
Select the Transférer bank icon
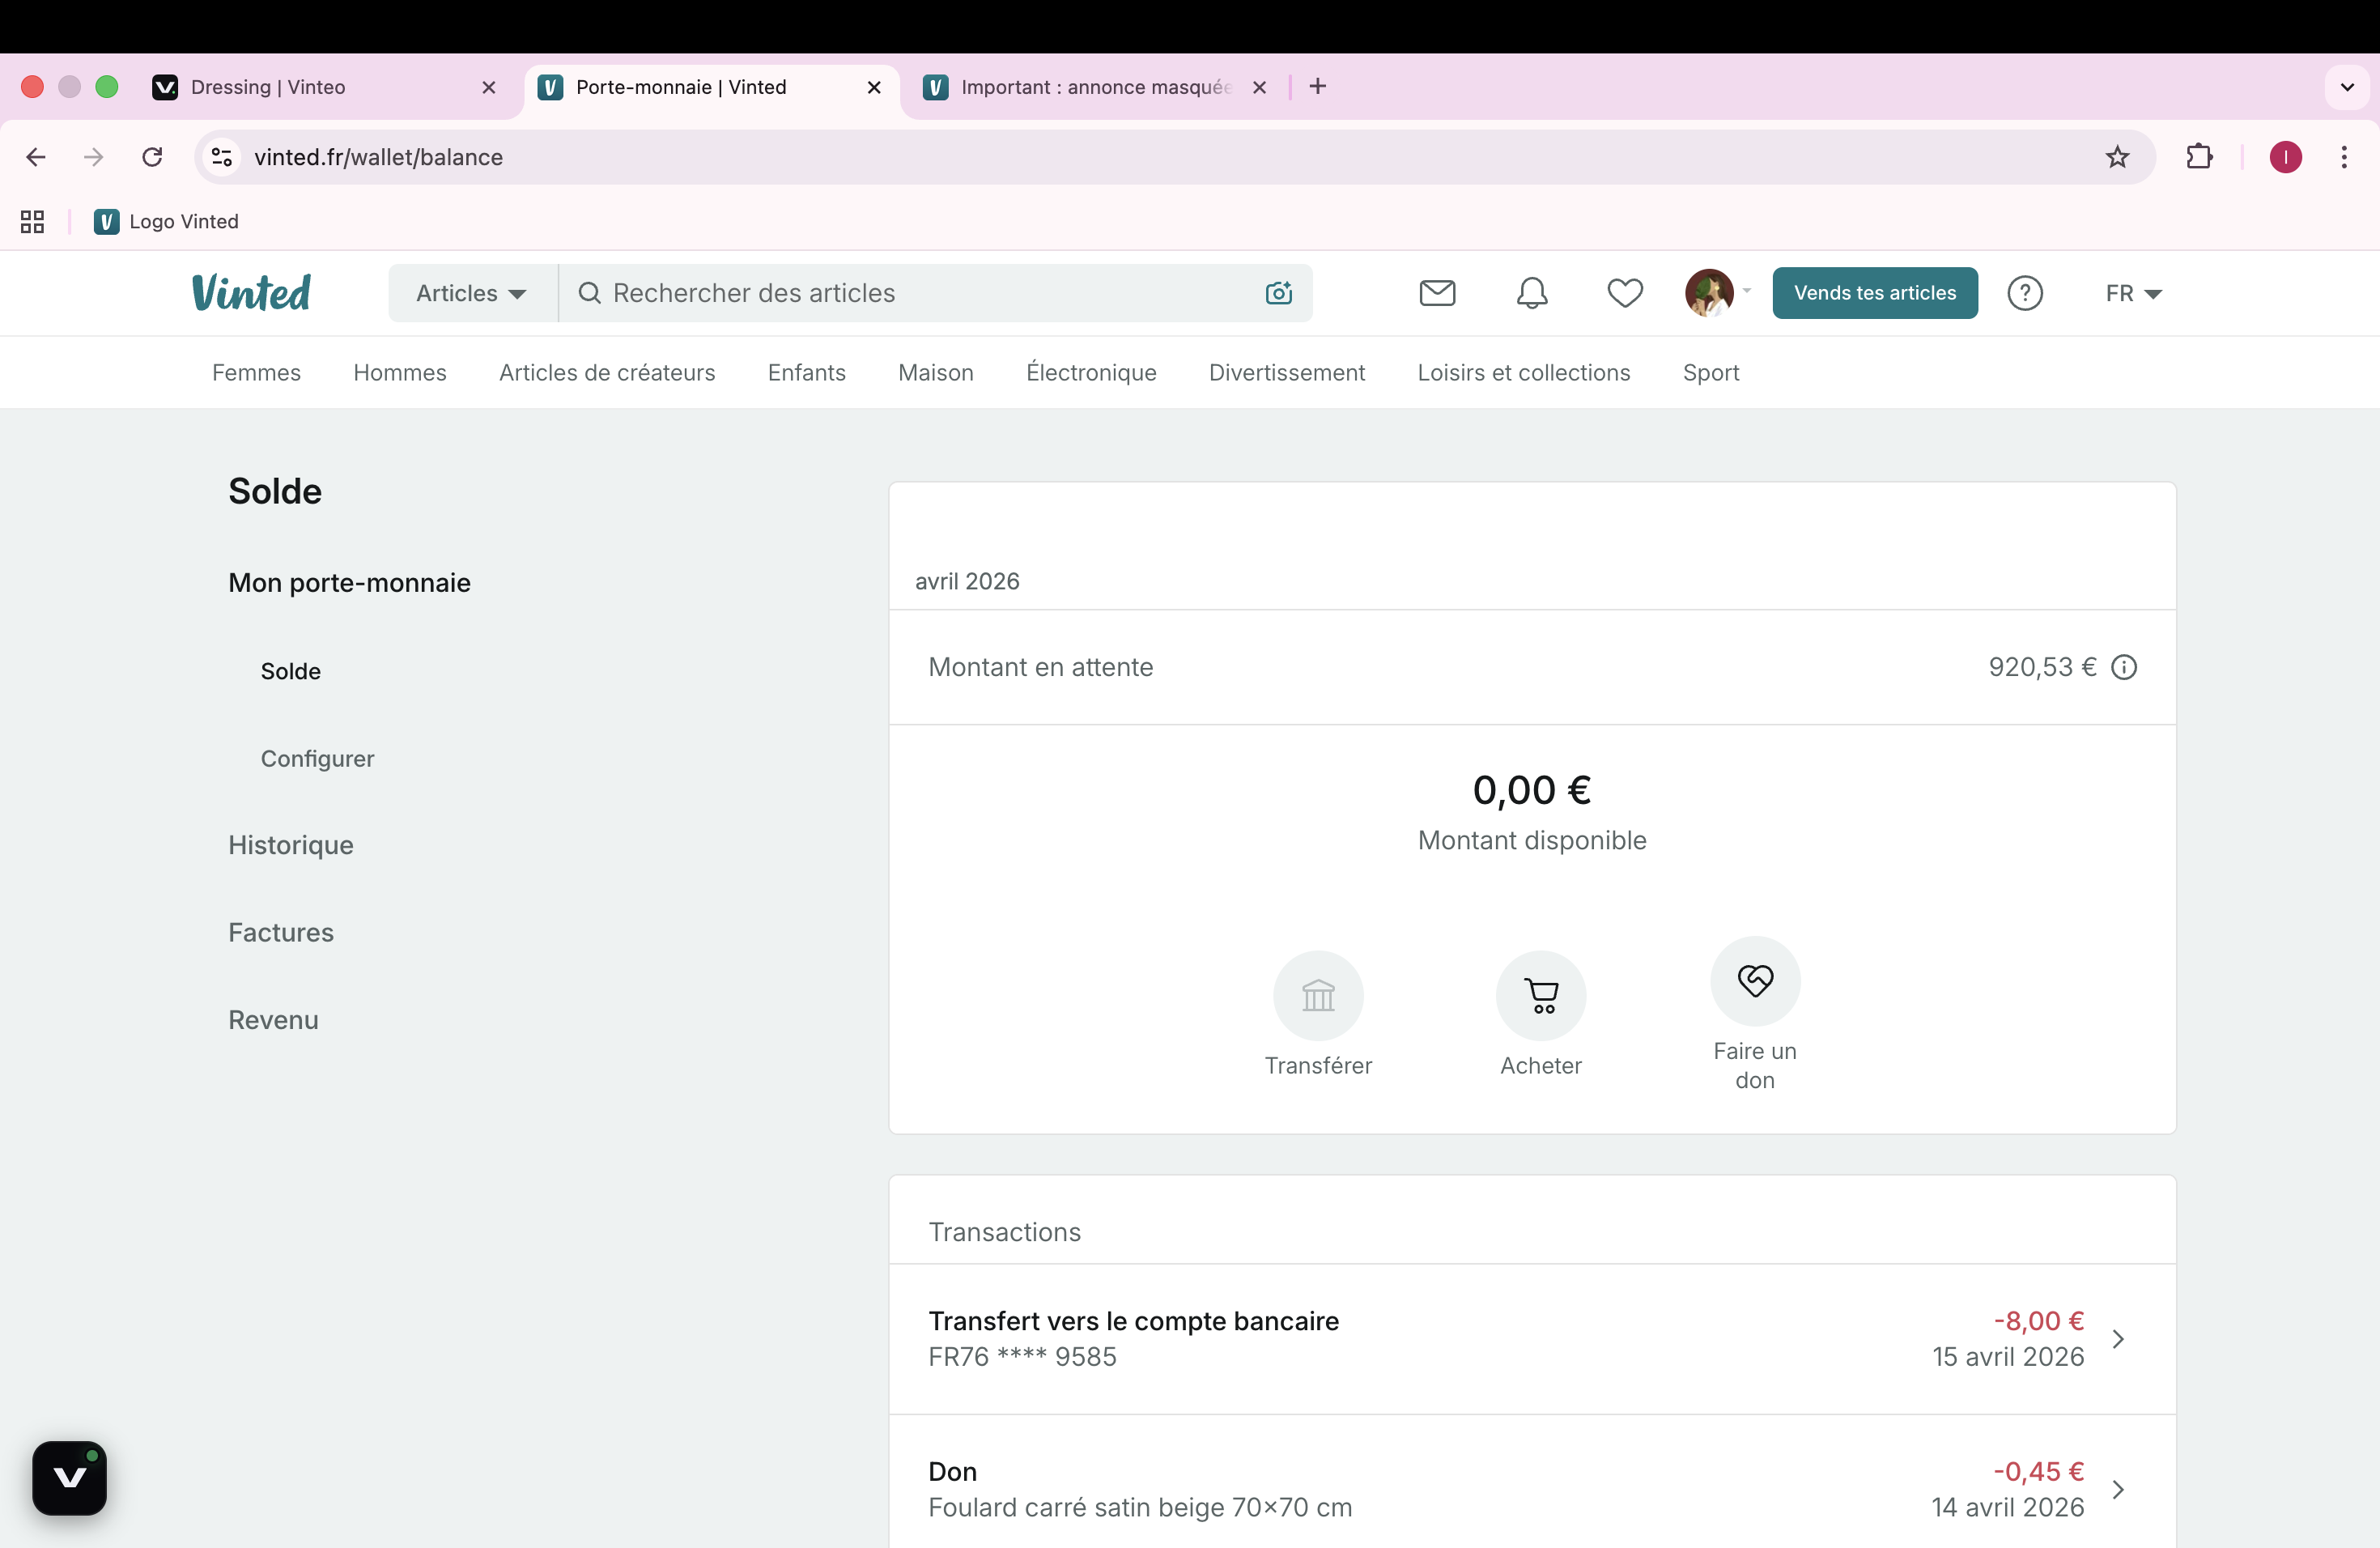point(1317,996)
